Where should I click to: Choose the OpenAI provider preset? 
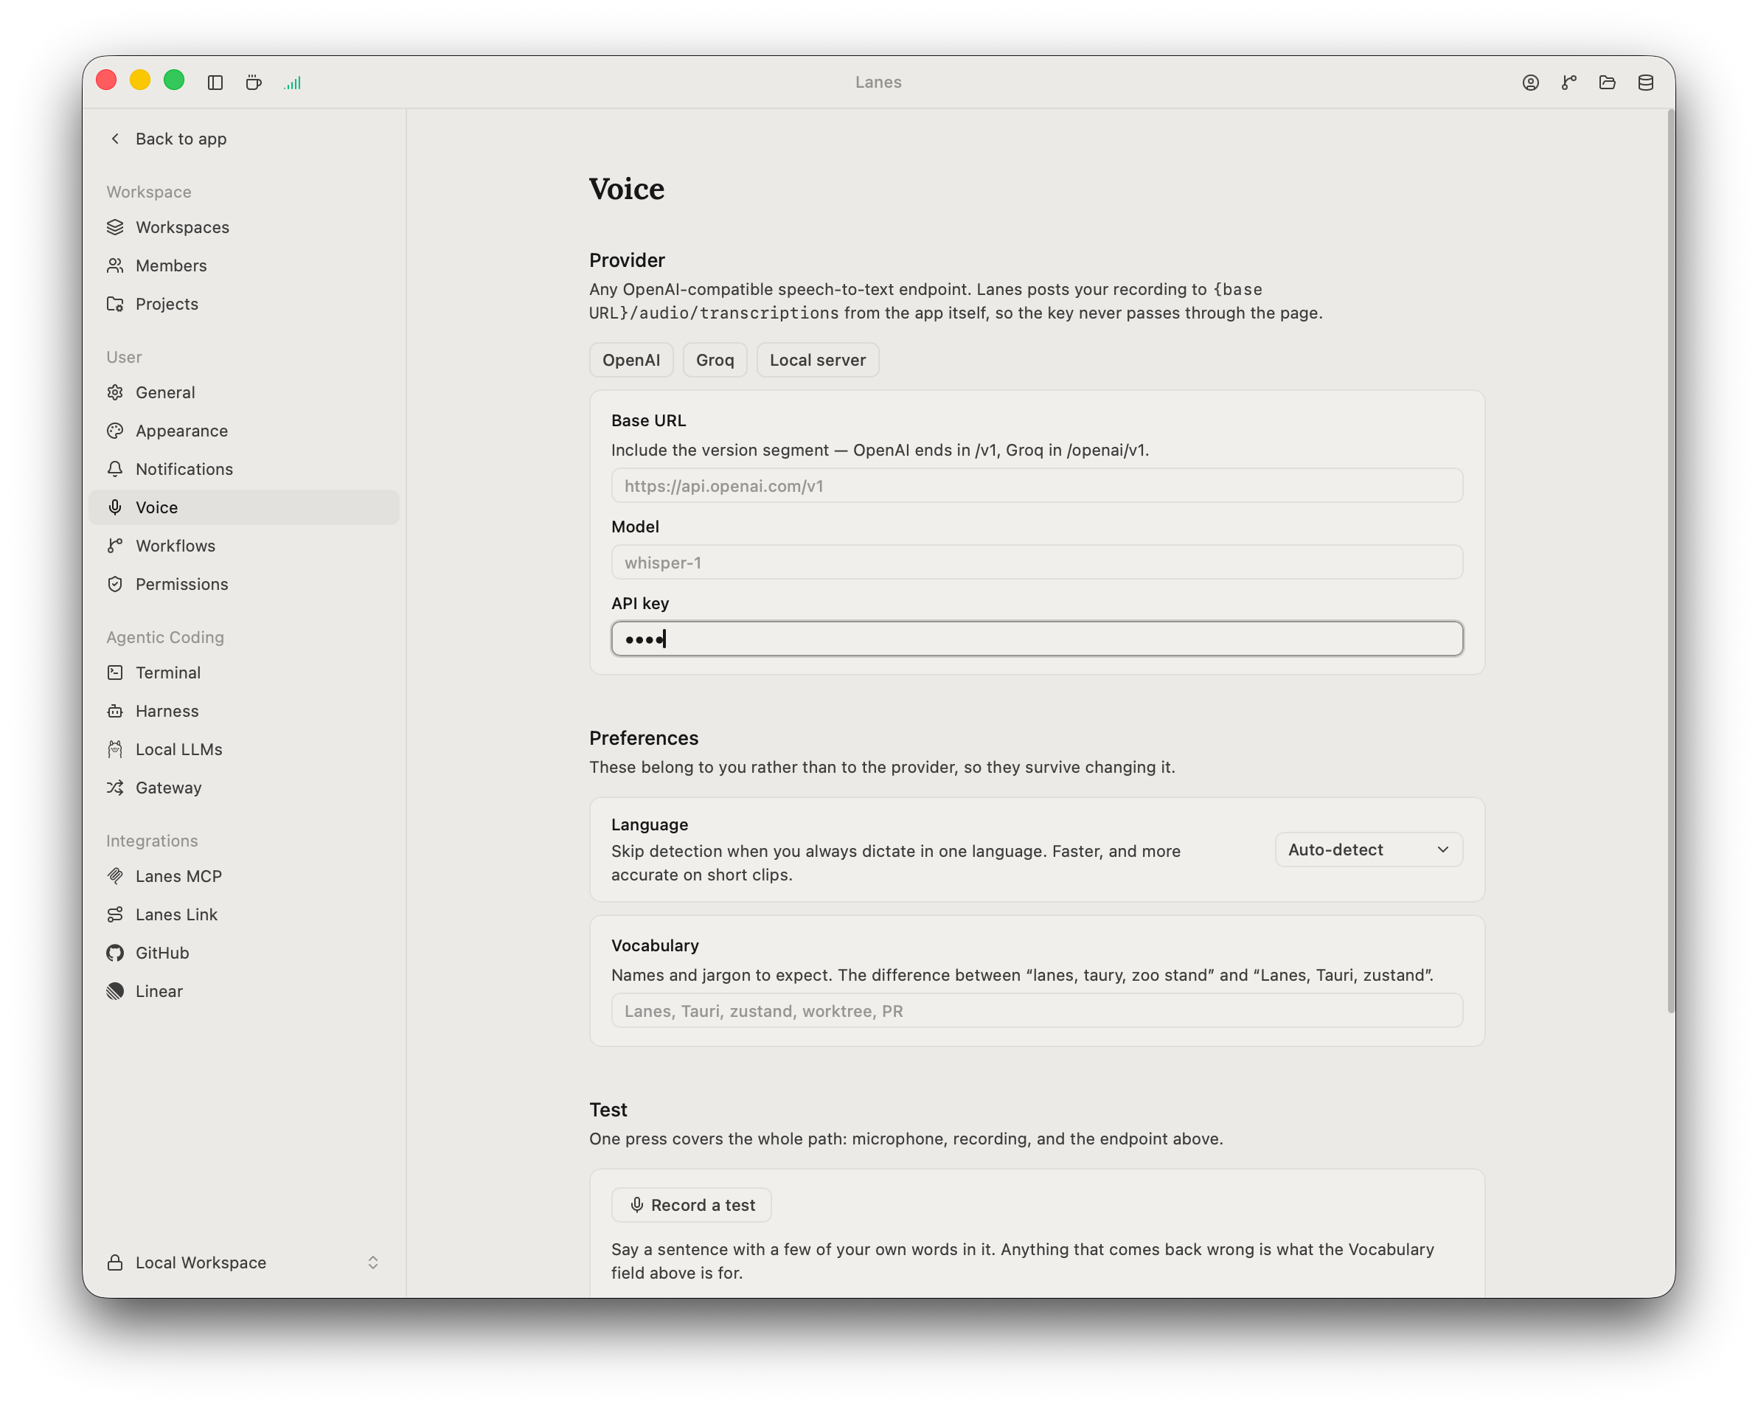point(631,361)
